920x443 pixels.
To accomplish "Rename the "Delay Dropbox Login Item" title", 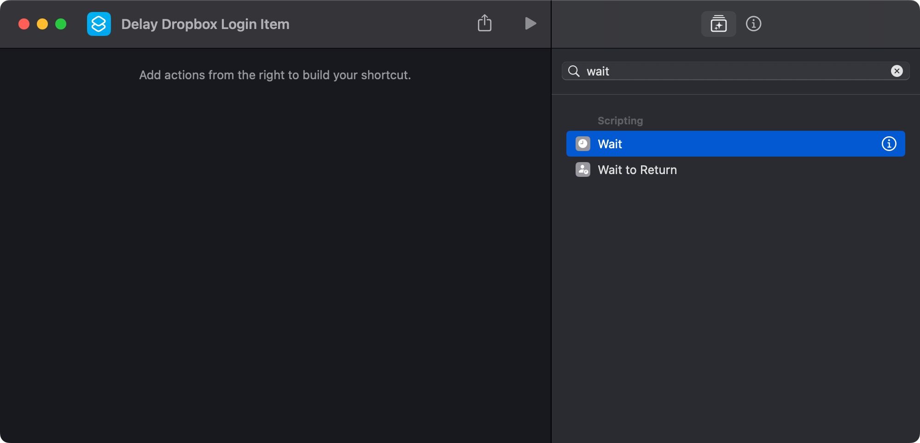I will (x=205, y=24).
